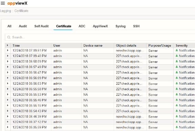
Task: Expand the 07:09:40 PM log row
Action: pos(8,56)
